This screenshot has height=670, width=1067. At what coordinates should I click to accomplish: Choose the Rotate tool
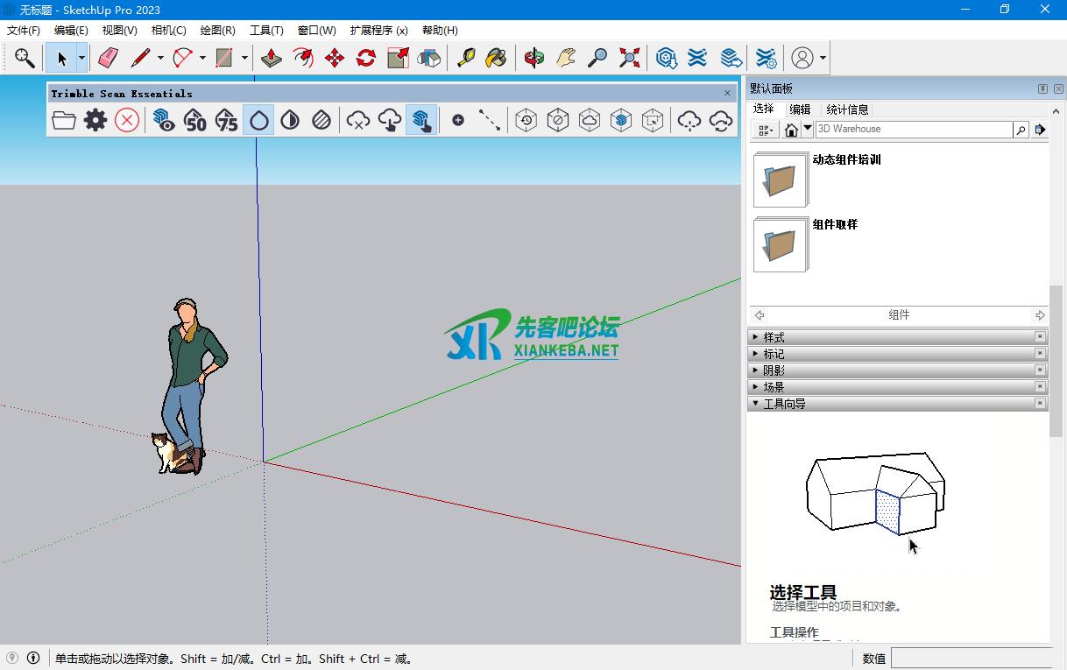(366, 58)
